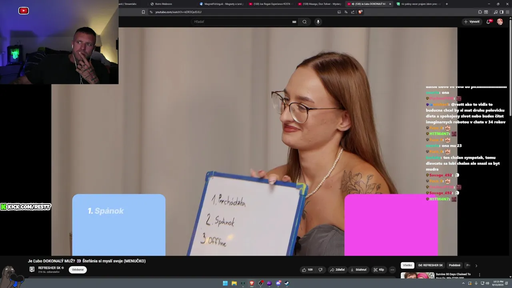The width and height of the screenshot is (512, 288).
Task: Click the '216 tis. odberateľov' subscriber count
Action: [49, 272]
